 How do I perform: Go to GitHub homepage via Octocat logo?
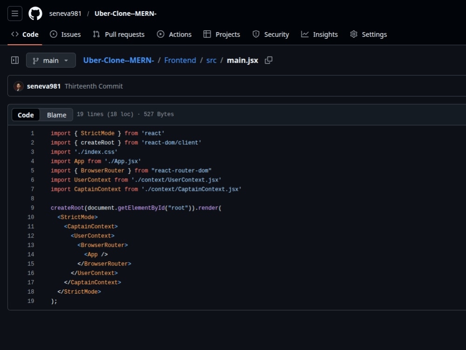tap(35, 14)
